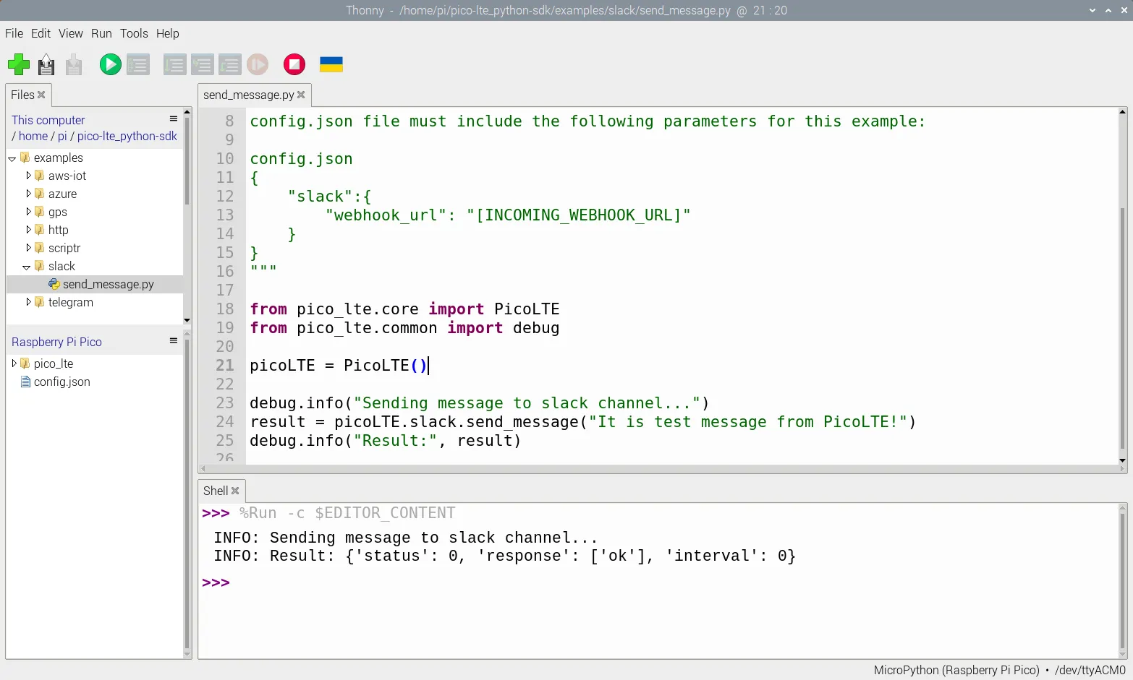
Task: Open the Help menu
Action: [x=168, y=33]
